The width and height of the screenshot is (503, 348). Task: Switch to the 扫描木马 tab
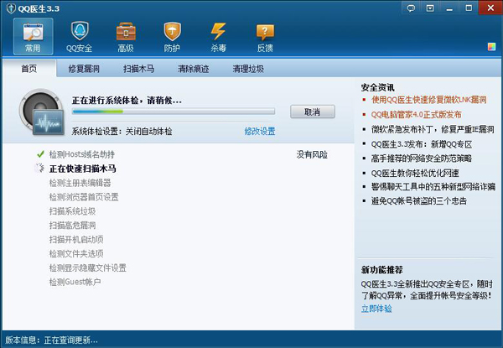[138, 69]
